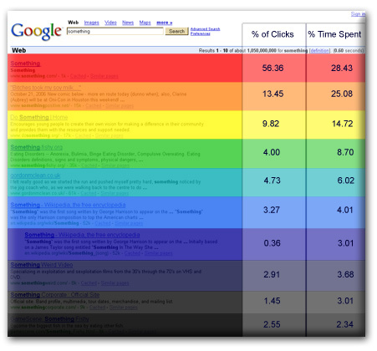Open the Preferences link
Screen dimensions: 377x351
point(201,33)
